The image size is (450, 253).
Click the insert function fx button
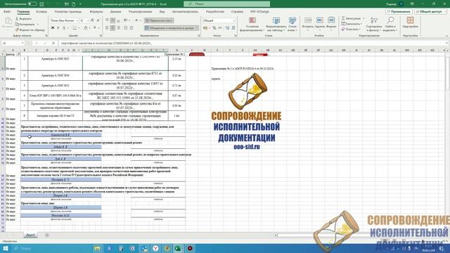click(53, 43)
